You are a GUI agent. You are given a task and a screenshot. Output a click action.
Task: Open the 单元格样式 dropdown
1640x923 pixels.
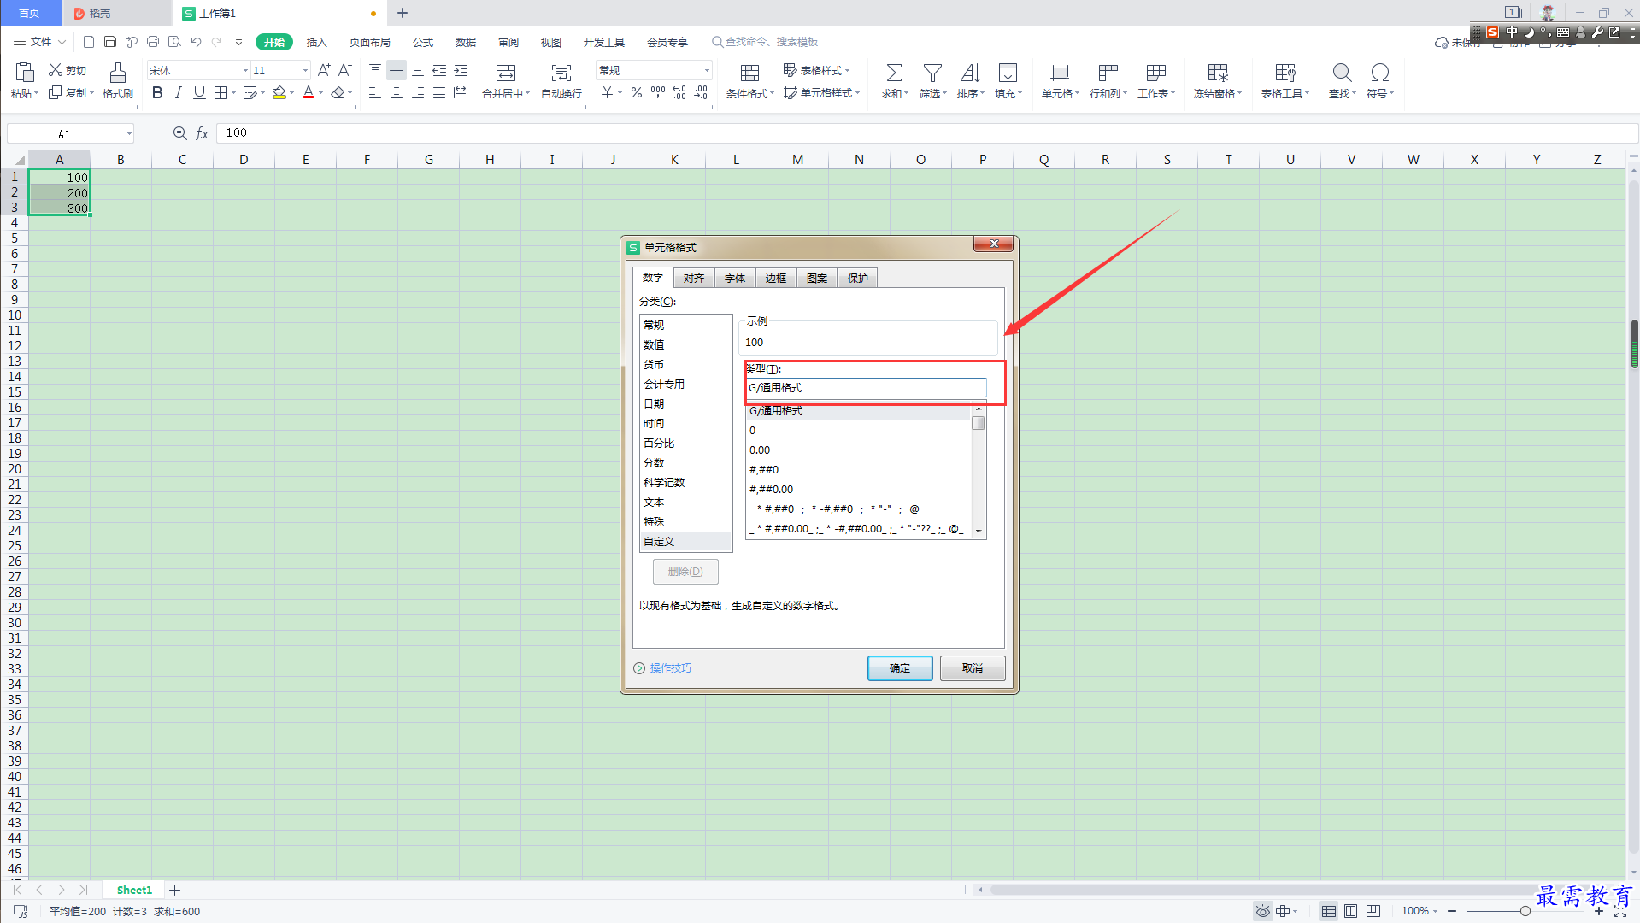click(821, 92)
